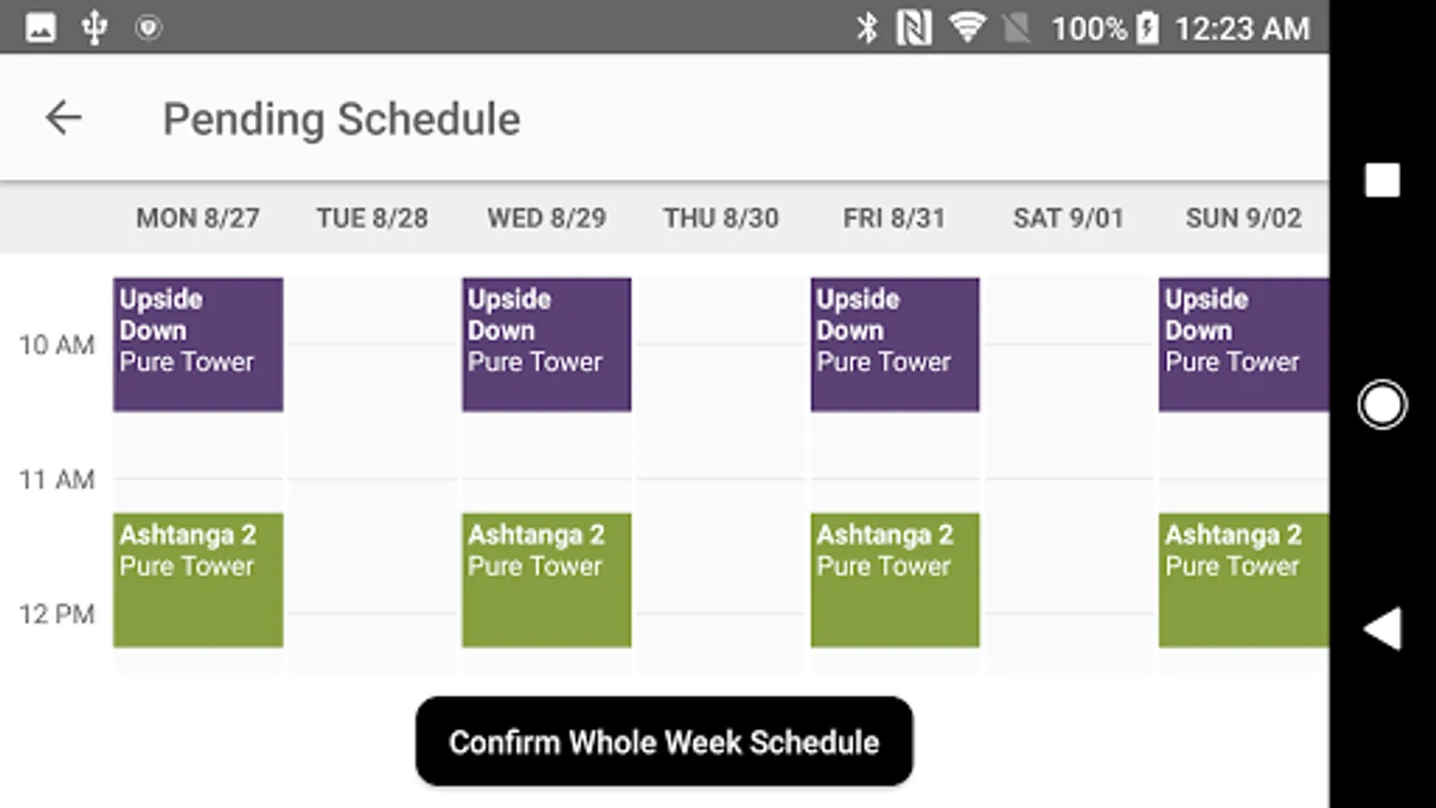Open Wednesday's Ashtanga 2 class

coord(547,580)
